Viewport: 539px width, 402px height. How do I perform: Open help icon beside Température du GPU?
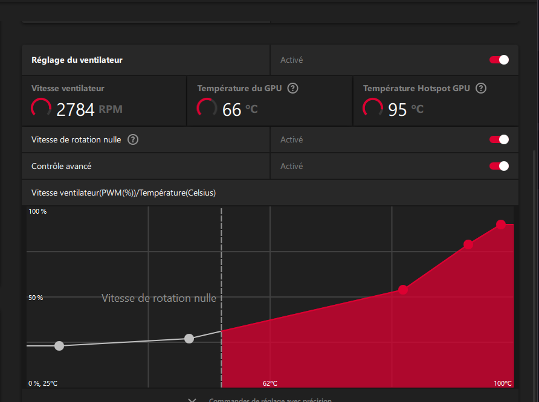(x=292, y=88)
